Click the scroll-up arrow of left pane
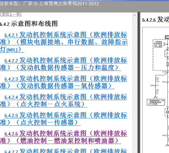 point(135,15)
